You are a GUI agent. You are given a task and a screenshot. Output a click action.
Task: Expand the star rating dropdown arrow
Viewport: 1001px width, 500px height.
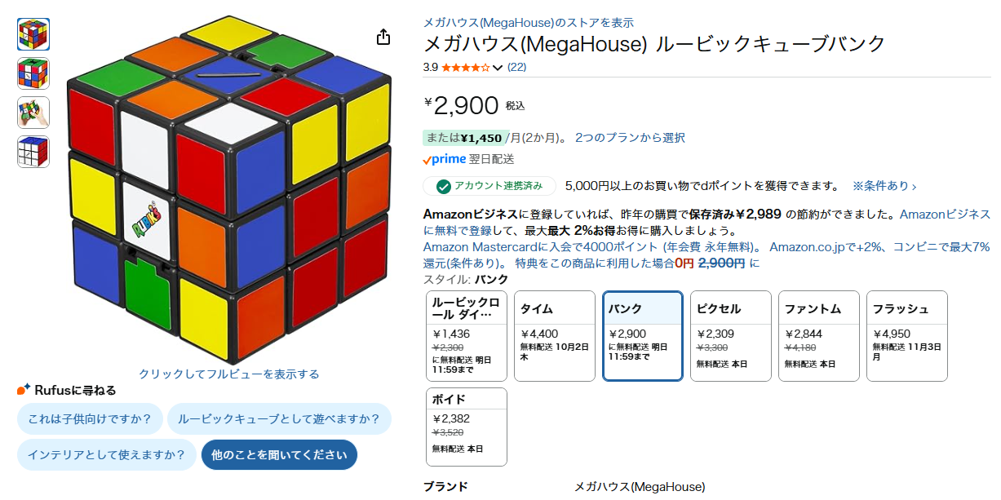[498, 68]
